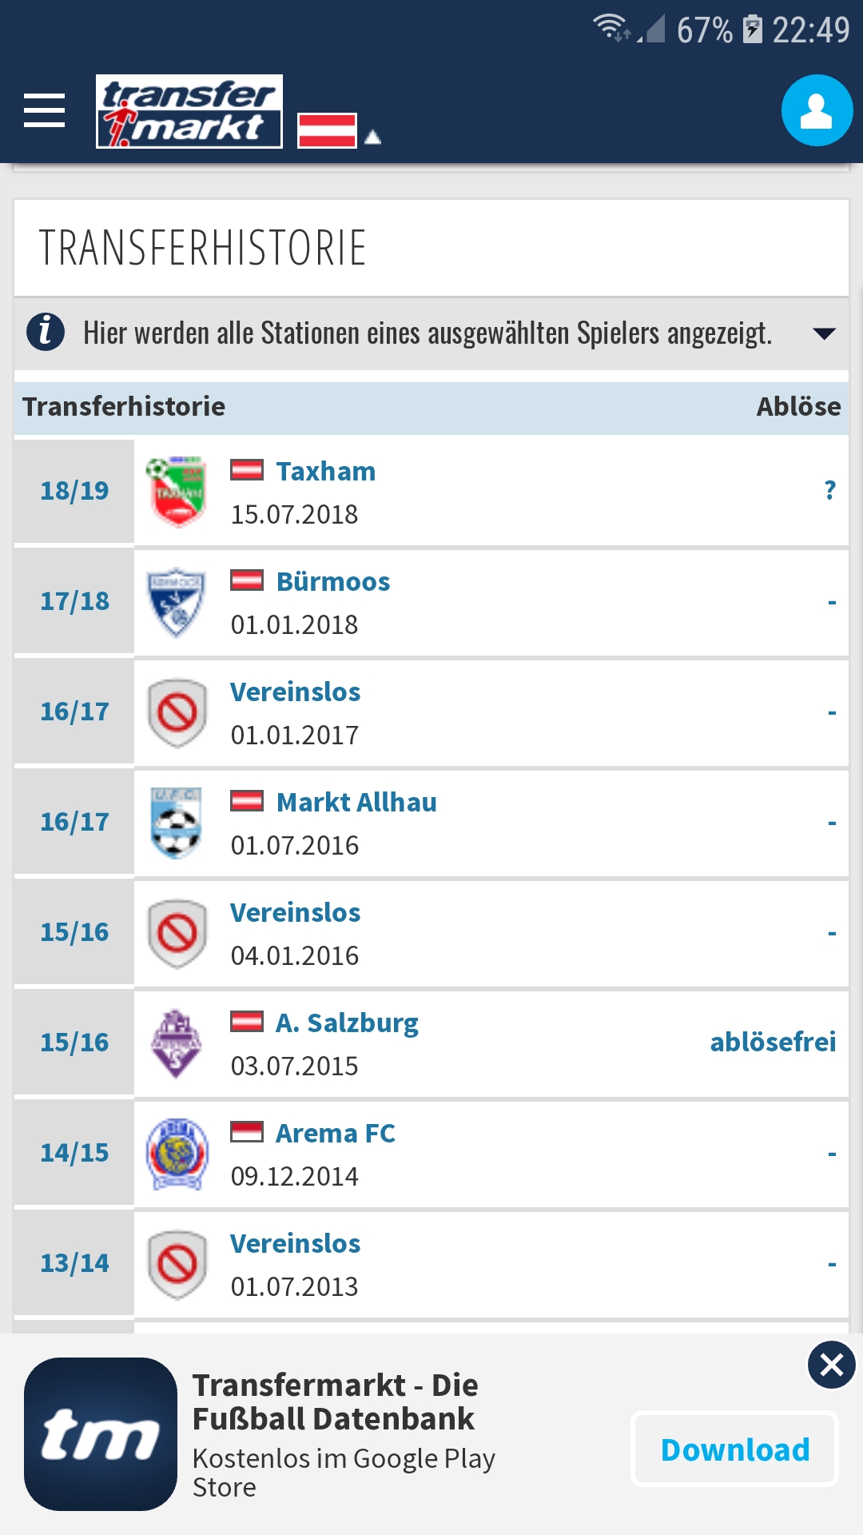This screenshot has height=1535, width=863.
Task: Tap the A. Salzburg club crest
Action: [x=177, y=1043]
